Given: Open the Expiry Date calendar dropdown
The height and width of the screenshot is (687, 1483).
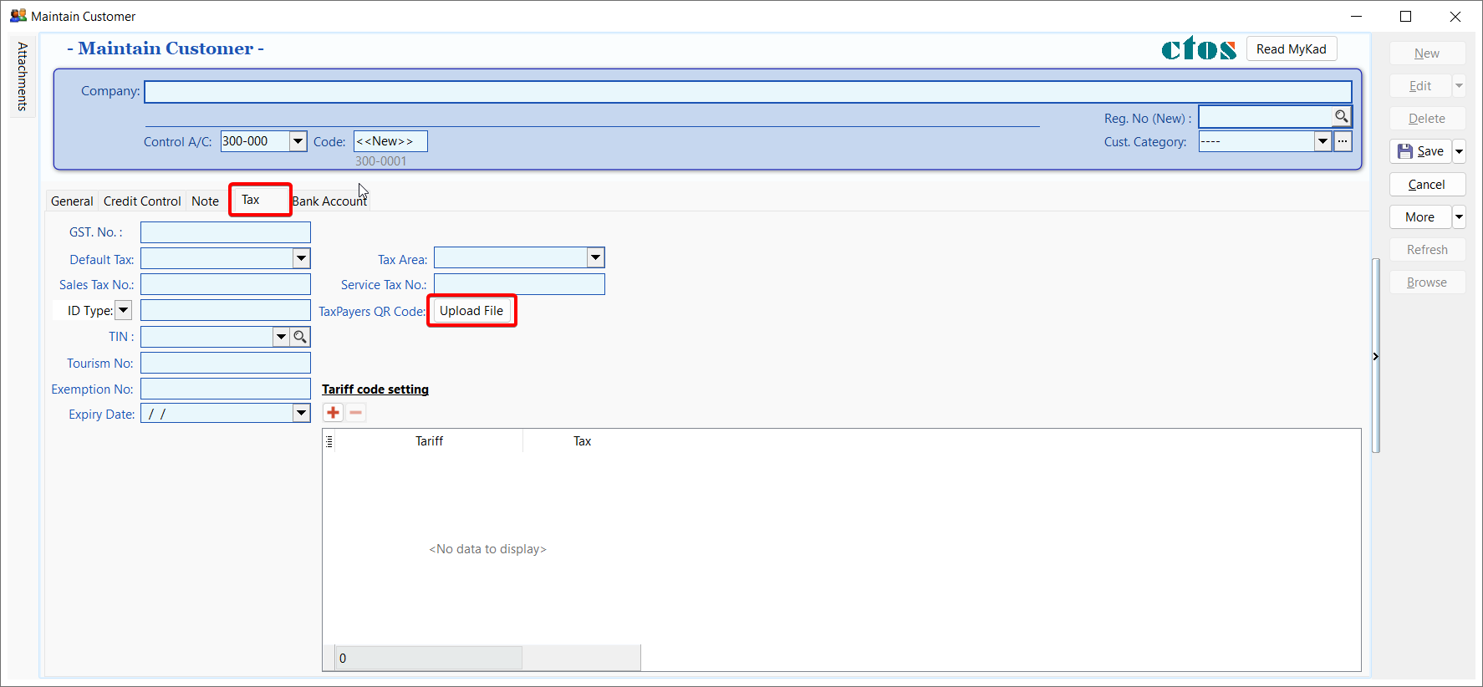Looking at the screenshot, I should click(x=302, y=414).
